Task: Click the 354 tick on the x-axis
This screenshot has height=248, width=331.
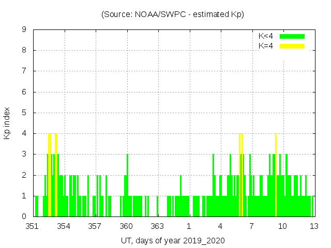Action: 64,226
